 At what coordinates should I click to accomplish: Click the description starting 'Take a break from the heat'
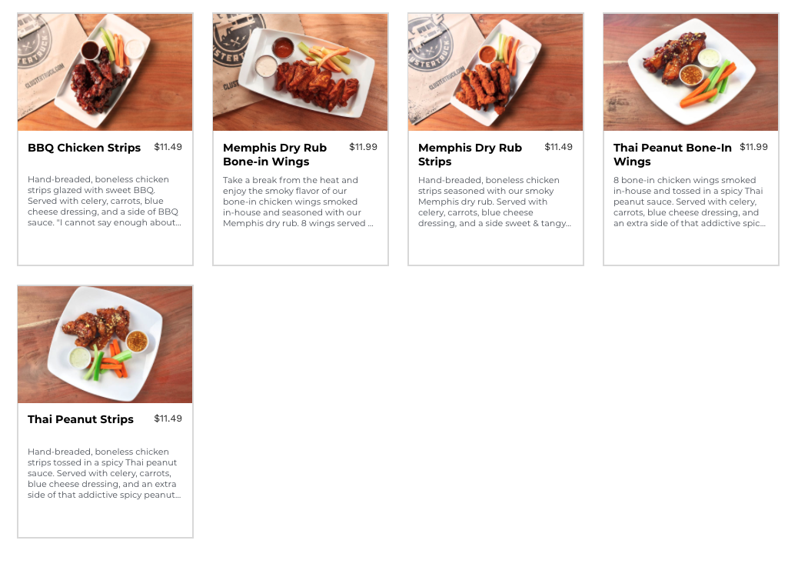coord(298,202)
